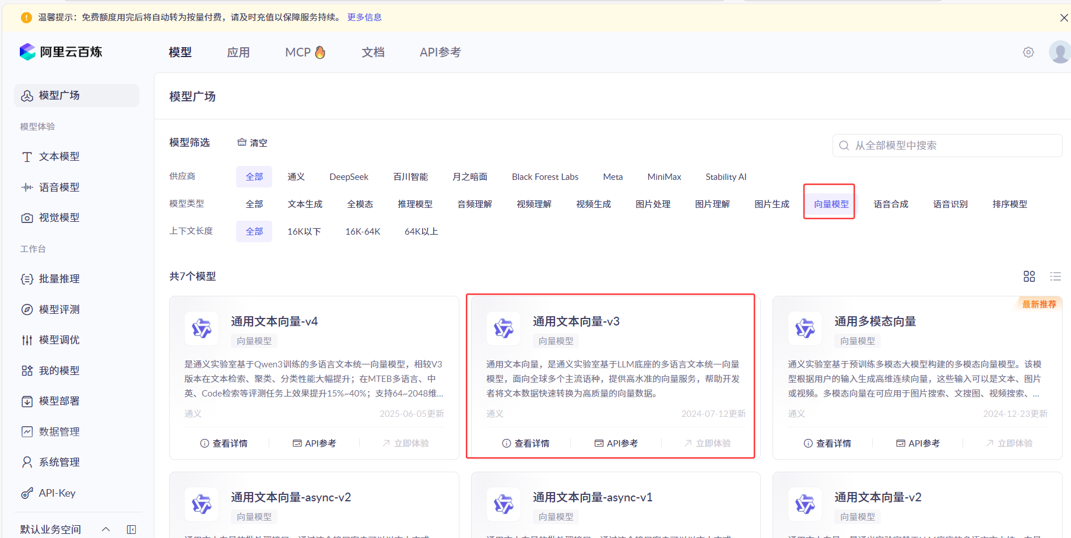
Task: Switch to grid view layout icon
Action: 1029,277
